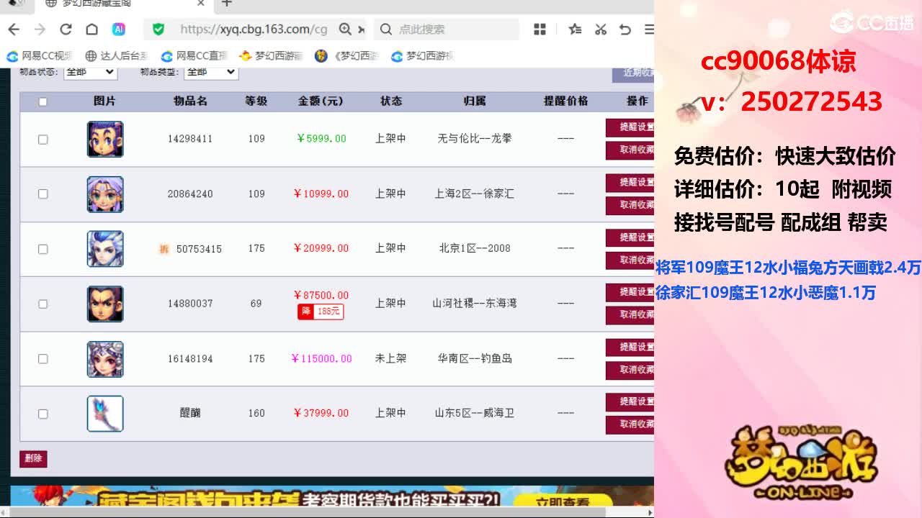Screen dimensions: 922x518
Task: Click item name 14298411
Action: point(190,139)
